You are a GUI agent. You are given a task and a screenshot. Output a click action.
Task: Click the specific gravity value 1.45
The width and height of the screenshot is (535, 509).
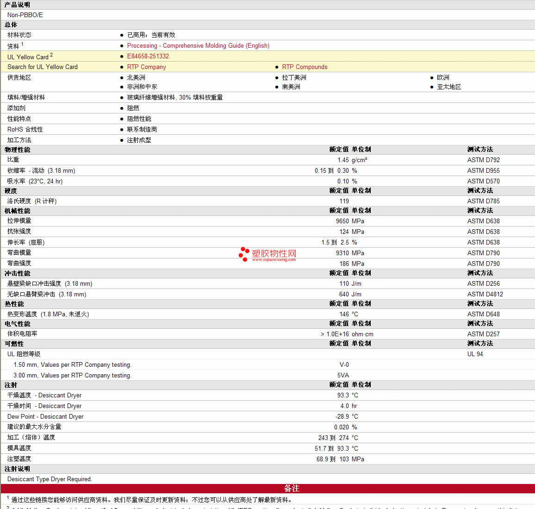(343, 160)
